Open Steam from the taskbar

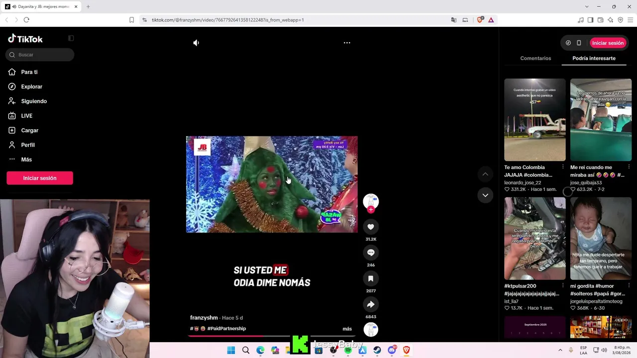(377, 351)
